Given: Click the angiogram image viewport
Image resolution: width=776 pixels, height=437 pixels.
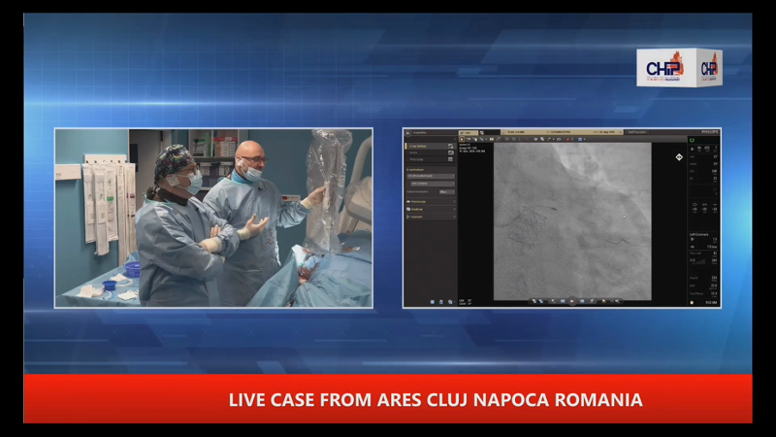Looking at the screenshot, I should 570,221.
